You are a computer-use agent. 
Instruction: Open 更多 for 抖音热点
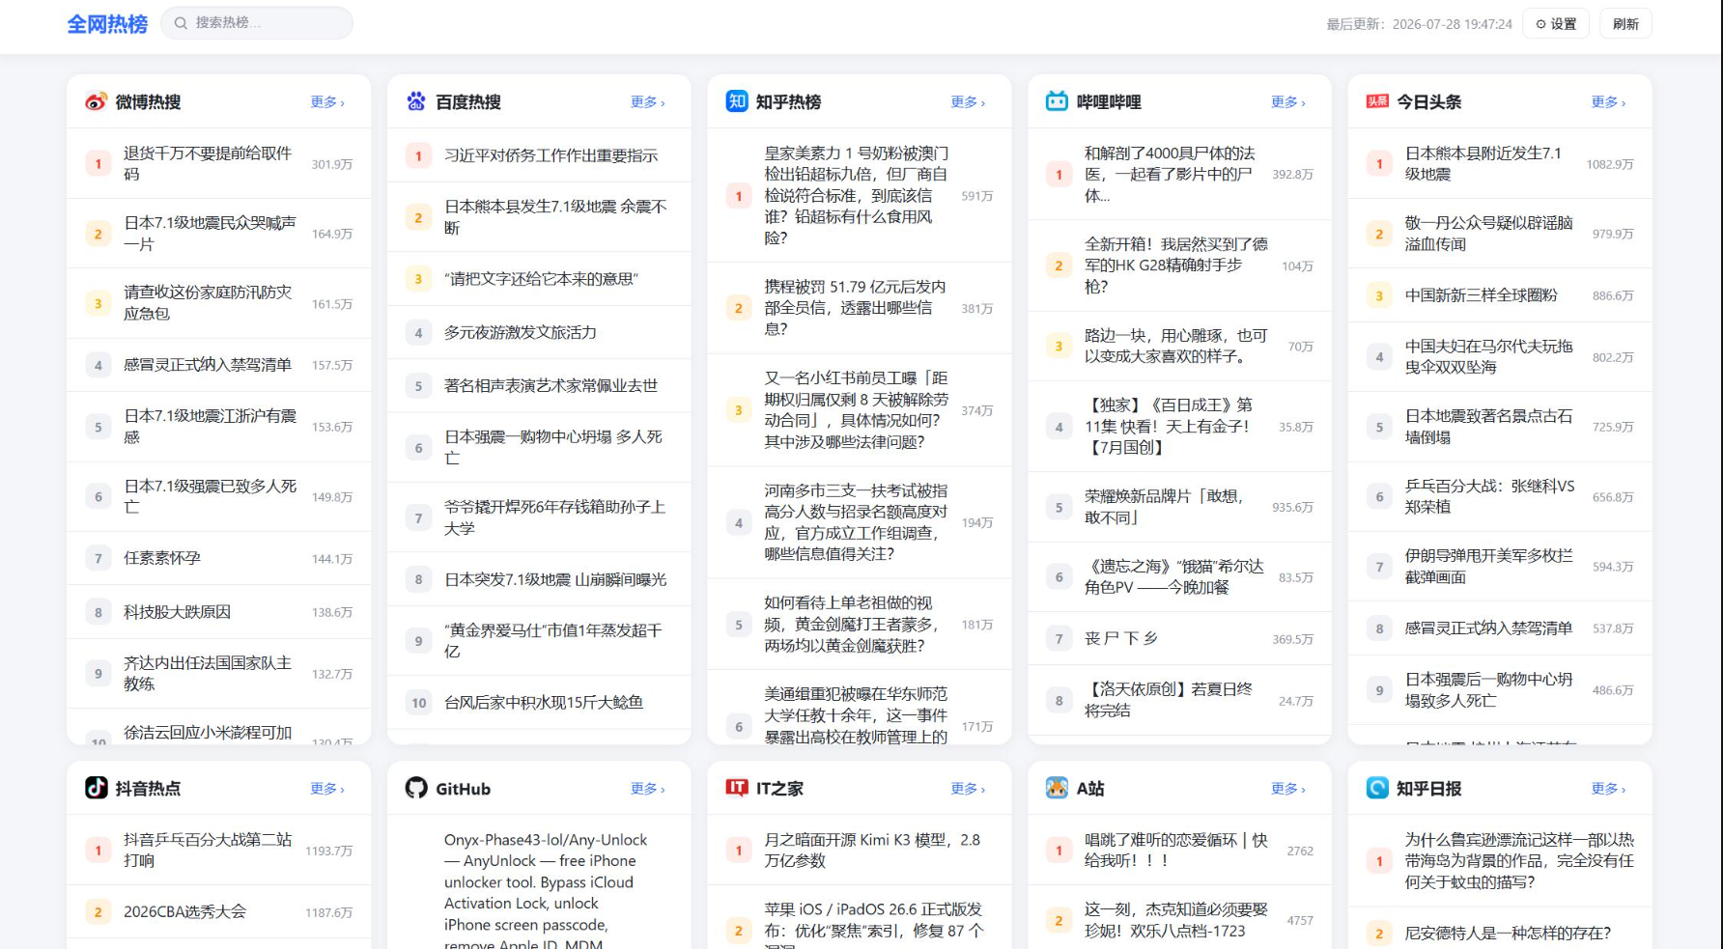pos(327,789)
